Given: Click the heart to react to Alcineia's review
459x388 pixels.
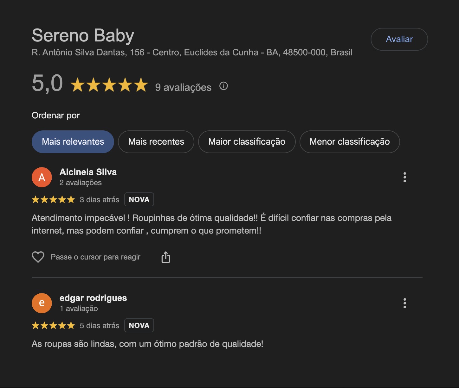Looking at the screenshot, I should (38, 257).
